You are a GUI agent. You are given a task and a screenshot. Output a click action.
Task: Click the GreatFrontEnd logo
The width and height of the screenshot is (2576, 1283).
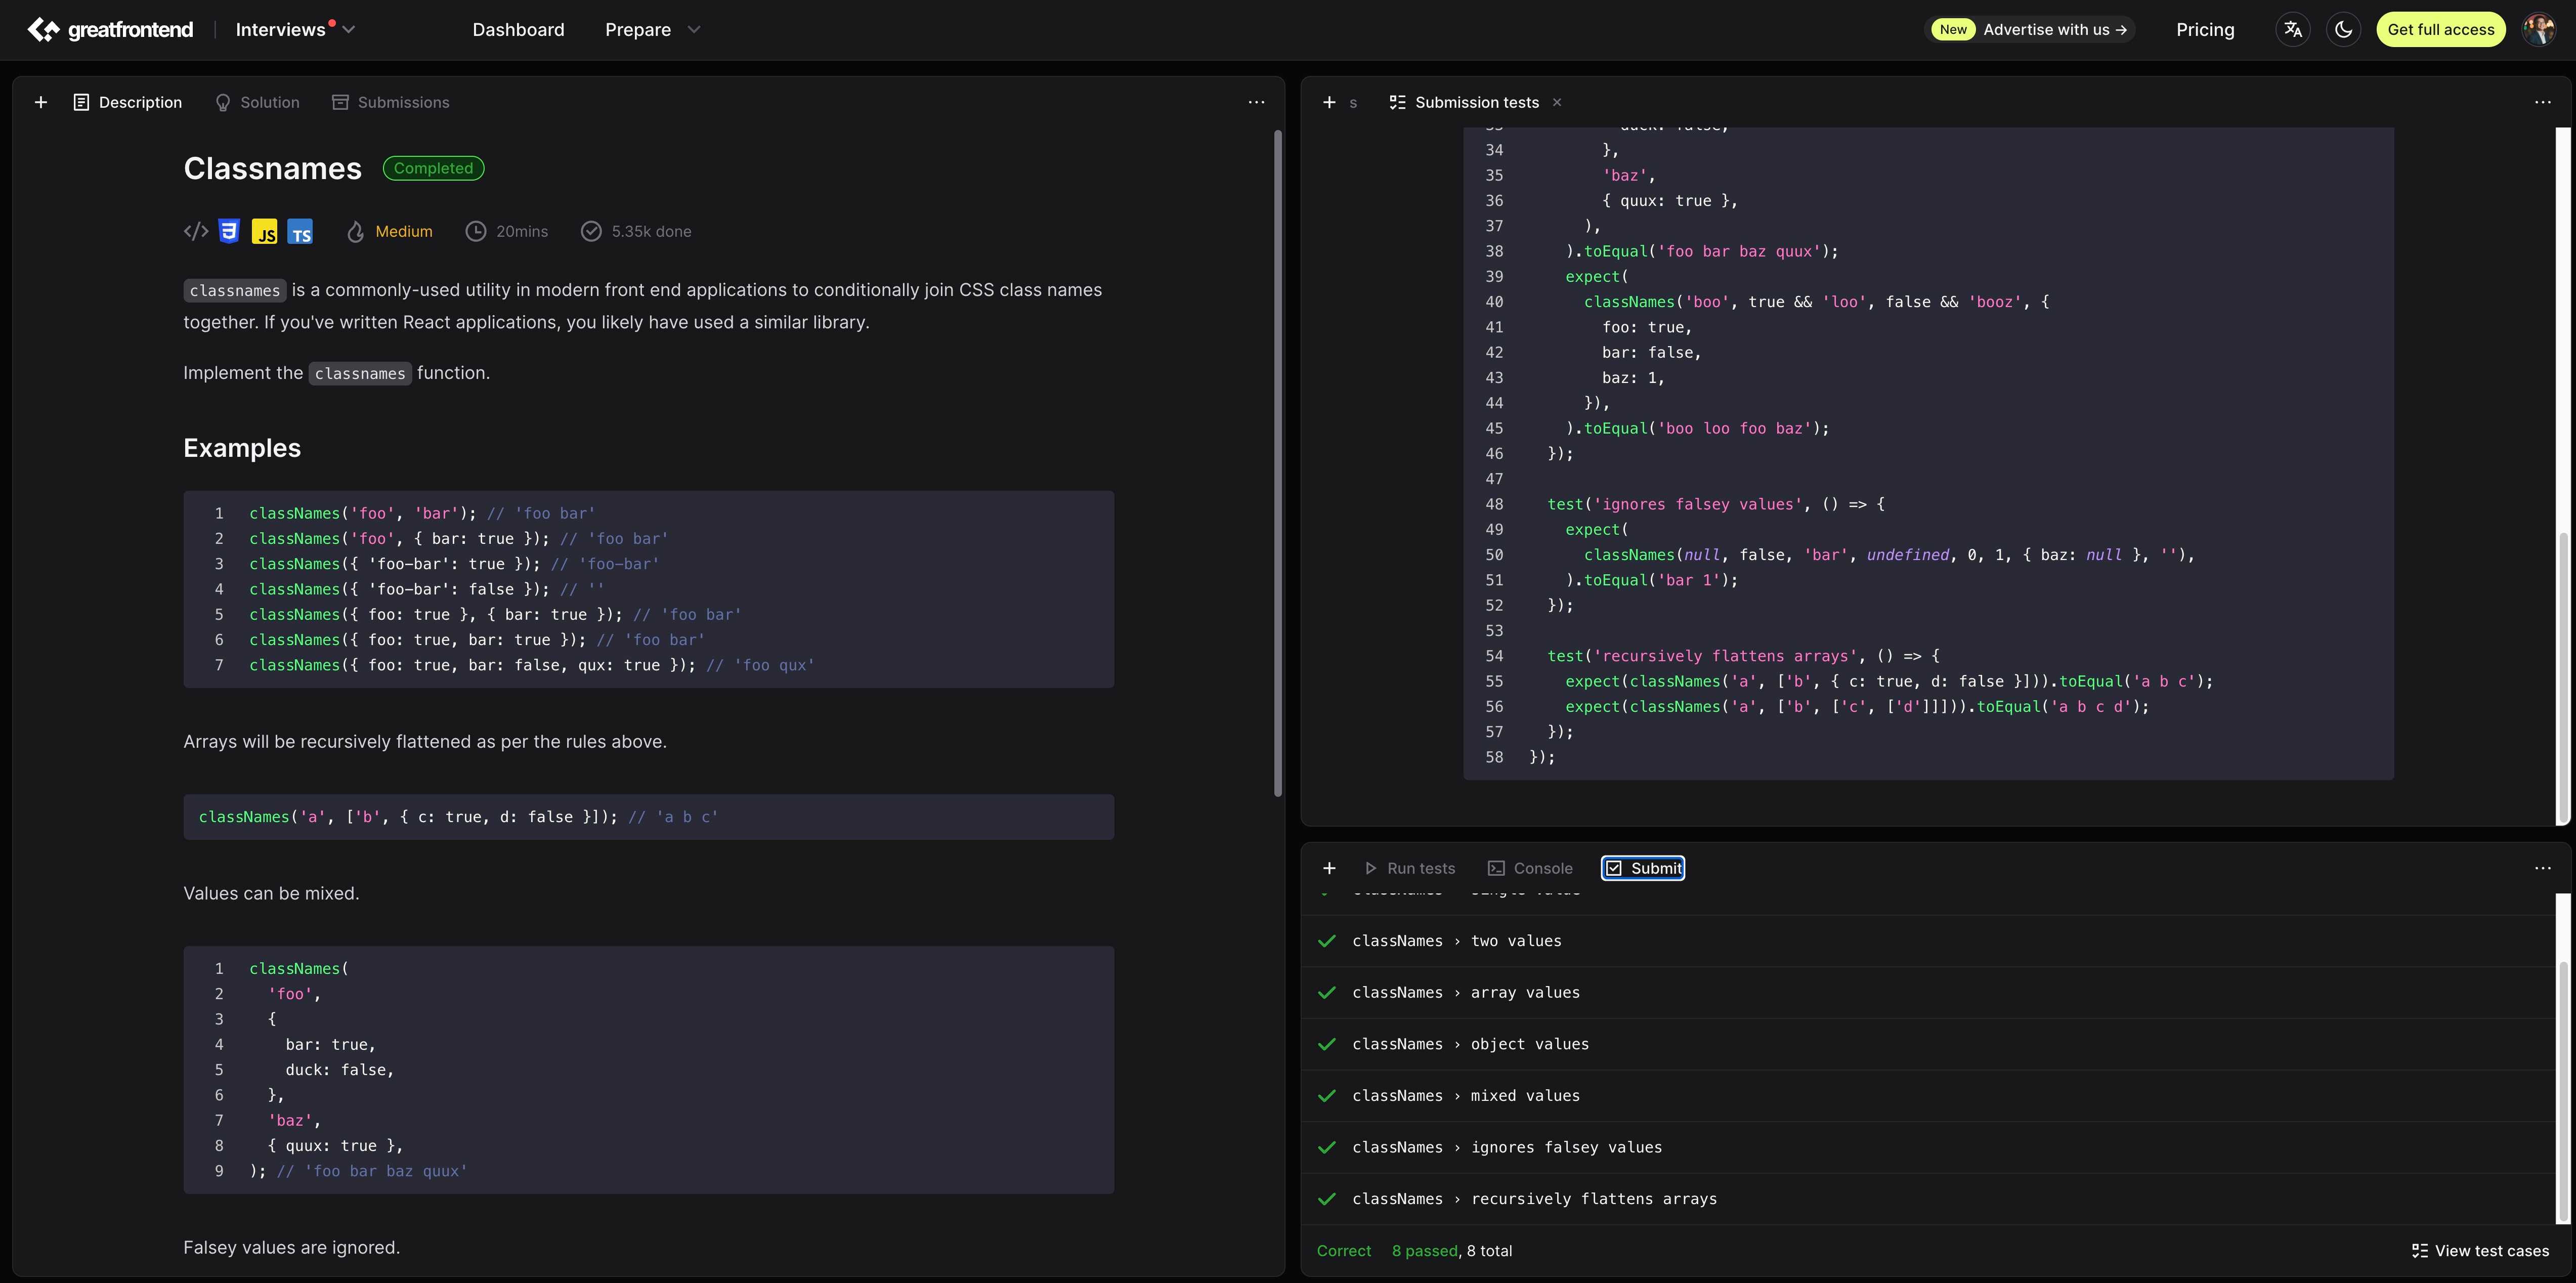110,29
